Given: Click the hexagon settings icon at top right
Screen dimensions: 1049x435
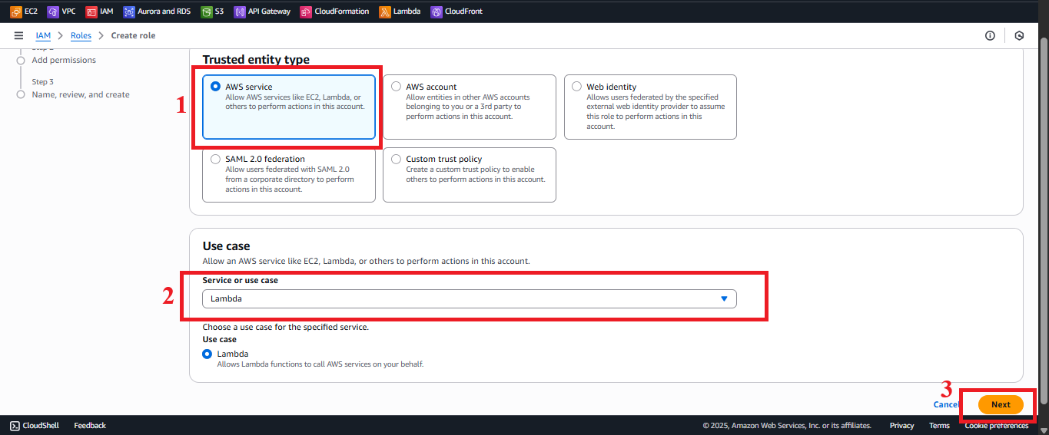Looking at the screenshot, I should (1020, 35).
